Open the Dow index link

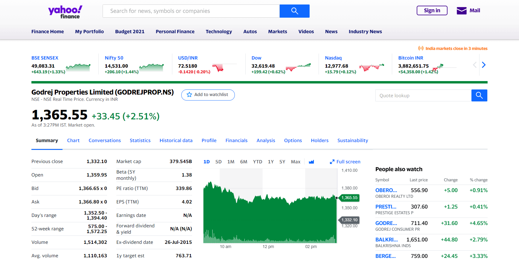pyautogui.click(x=256, y=58)
